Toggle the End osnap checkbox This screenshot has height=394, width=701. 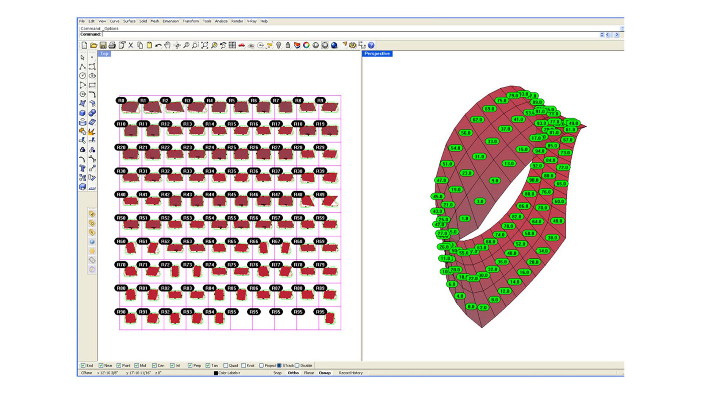pyautogui.click(x=83, y=366)
